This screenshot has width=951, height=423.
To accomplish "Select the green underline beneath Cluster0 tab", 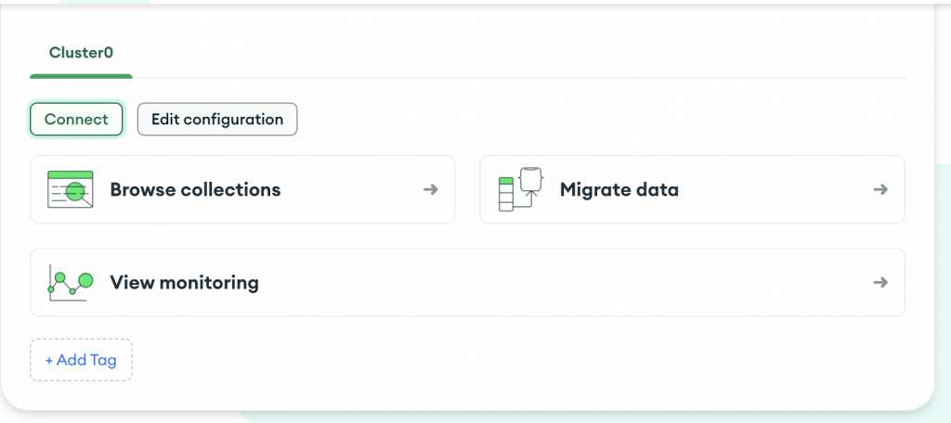I will pyautogui.click(x=81, y=76).
